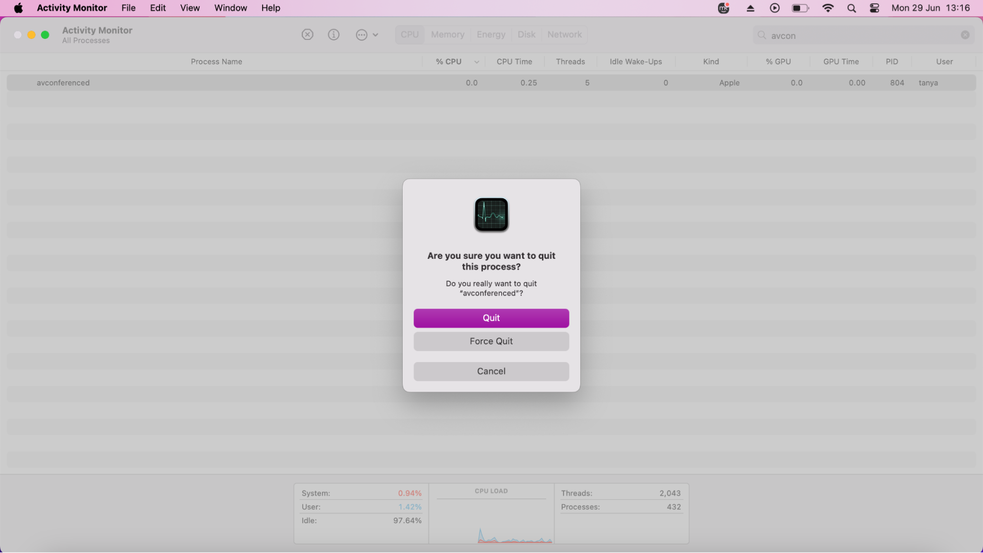The height and width of the screenshot is (553, 983).
Task: Open the process info inspector icon
Action: 334,34
